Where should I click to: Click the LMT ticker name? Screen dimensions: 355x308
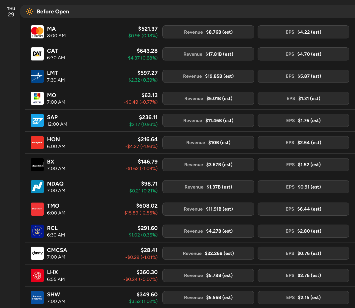[52, 73]
